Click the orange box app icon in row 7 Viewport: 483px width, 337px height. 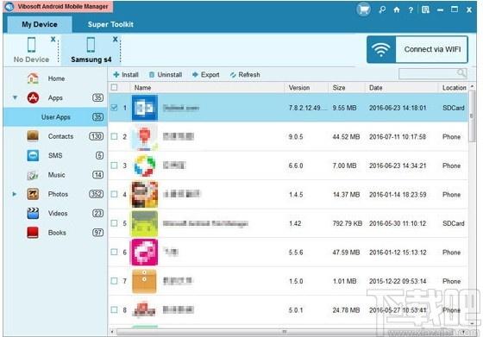coord(144,281)
